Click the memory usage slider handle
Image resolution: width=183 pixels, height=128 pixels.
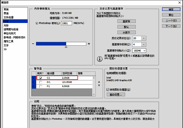click(66, 47)
